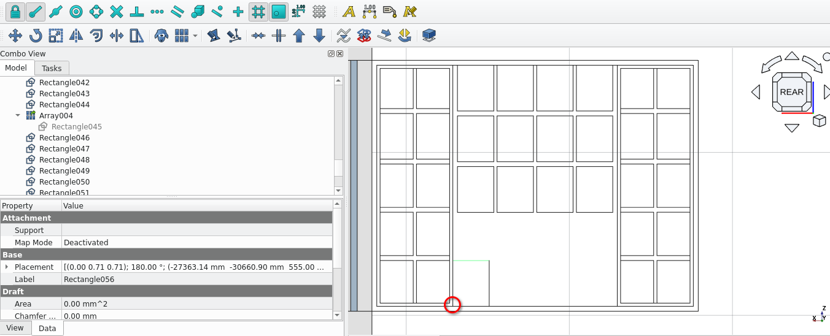830x336 pixels.
Task: Select the Draft Mirror tool
Action: pyautogui.click(x=76, y=36)
